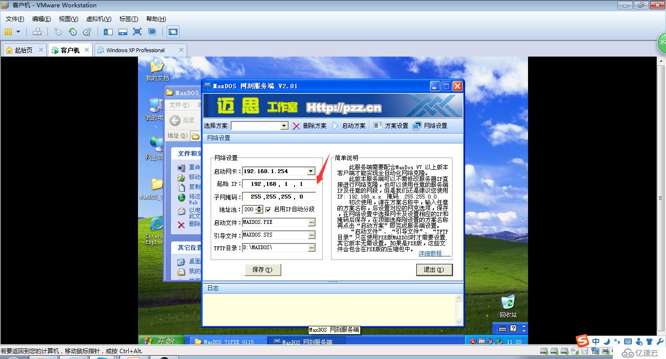The image size is (666, 359).
Task: Click the VMware Tools tray icon
Action: (482, 341)
